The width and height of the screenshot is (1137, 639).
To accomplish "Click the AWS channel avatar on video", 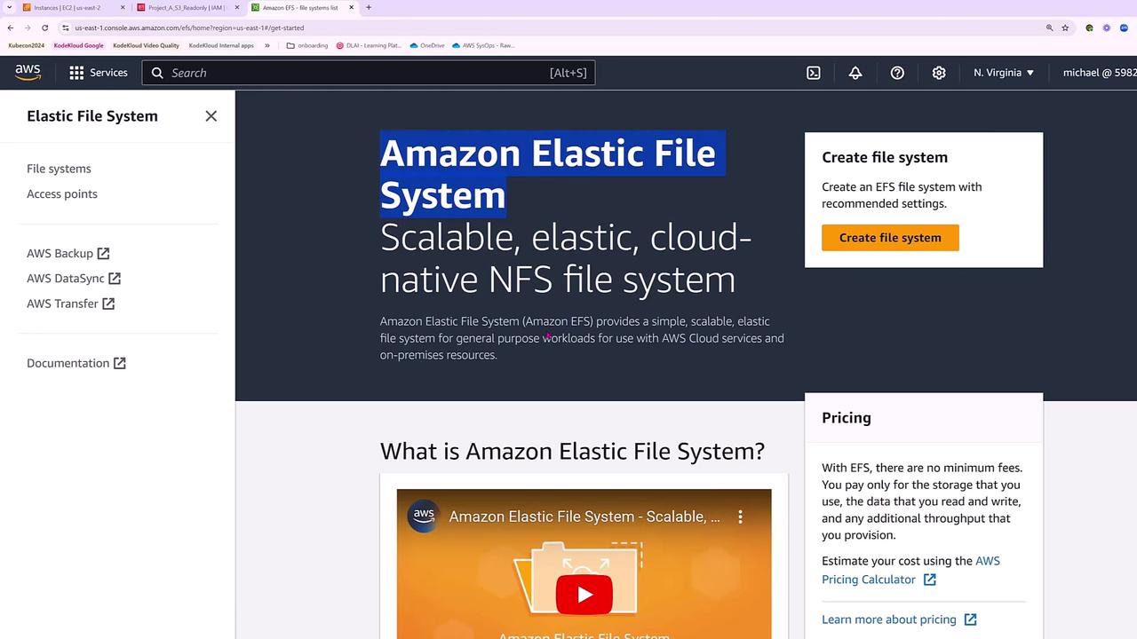I will pos(424,516).
